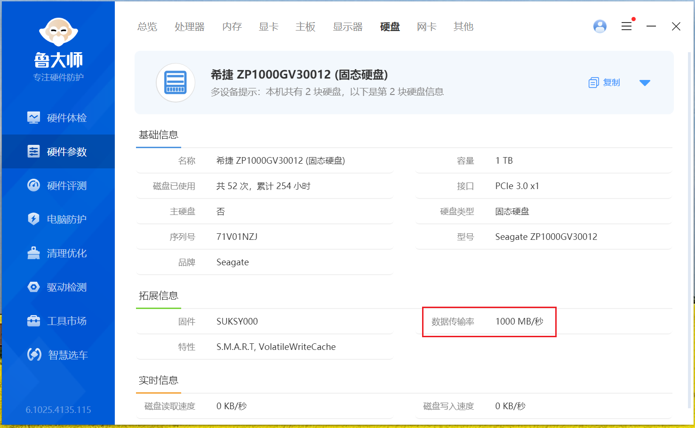Open 电脑防护 in the sidebar

58,219
